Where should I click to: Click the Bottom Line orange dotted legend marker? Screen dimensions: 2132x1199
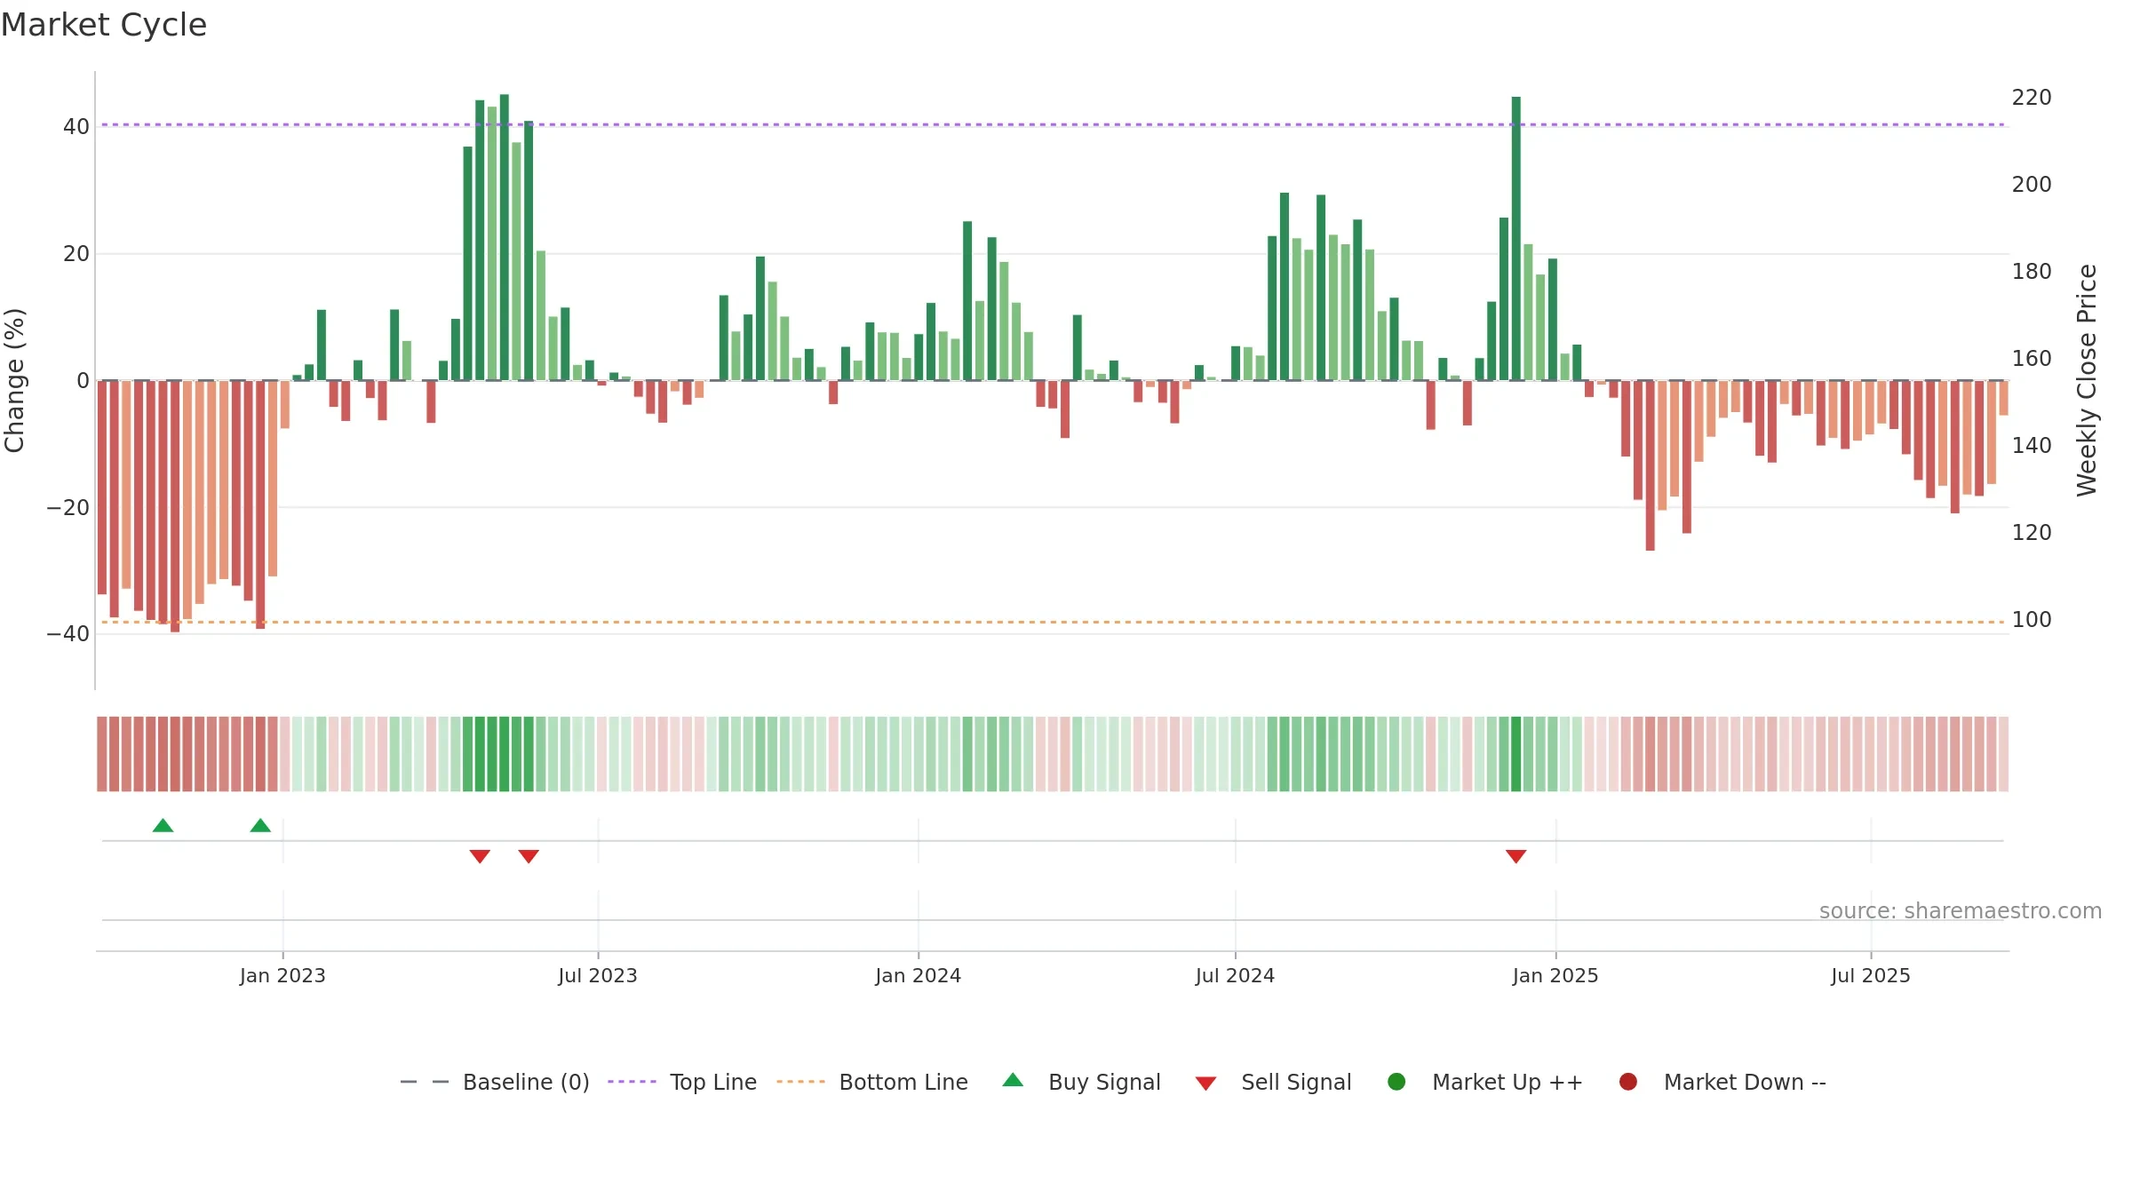point(800,1082)
